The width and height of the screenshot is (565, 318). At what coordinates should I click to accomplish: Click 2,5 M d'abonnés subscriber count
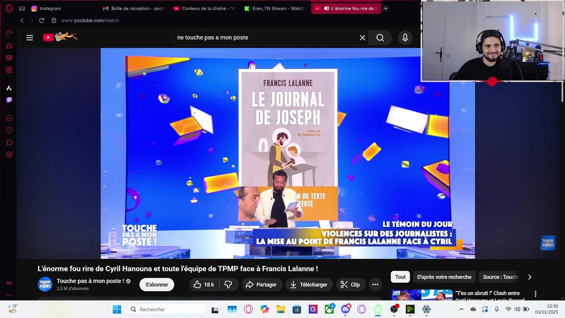73,288
